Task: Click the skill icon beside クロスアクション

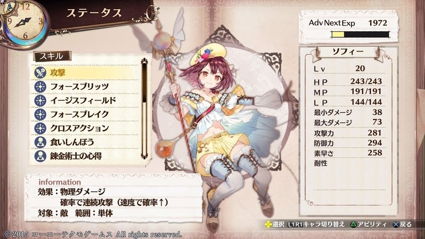Action: coord(40,128)
